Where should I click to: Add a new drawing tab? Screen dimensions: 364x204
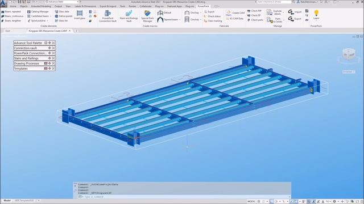(x=76, y=31)
